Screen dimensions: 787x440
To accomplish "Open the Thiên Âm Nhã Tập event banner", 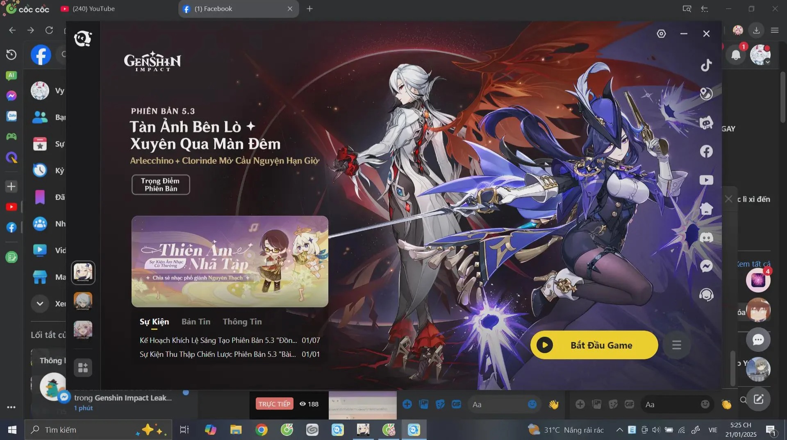I will (230, 261).
